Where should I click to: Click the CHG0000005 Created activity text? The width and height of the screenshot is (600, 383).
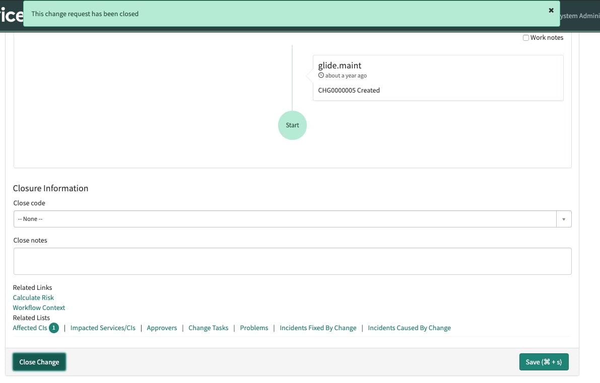[349, 90]
